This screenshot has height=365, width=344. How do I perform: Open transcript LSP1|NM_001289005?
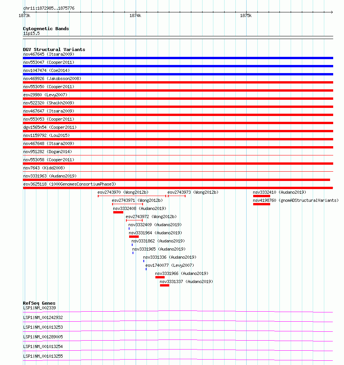click(x=43, y=337)
